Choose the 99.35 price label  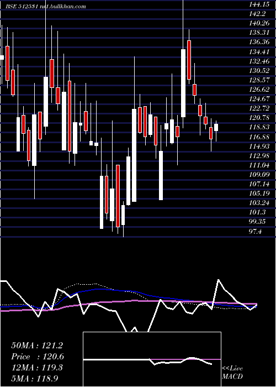257,222
